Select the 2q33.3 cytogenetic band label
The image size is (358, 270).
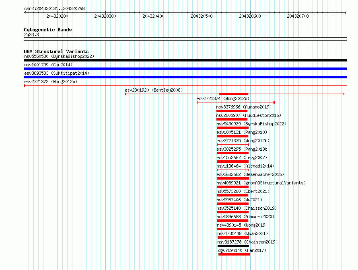31,35
